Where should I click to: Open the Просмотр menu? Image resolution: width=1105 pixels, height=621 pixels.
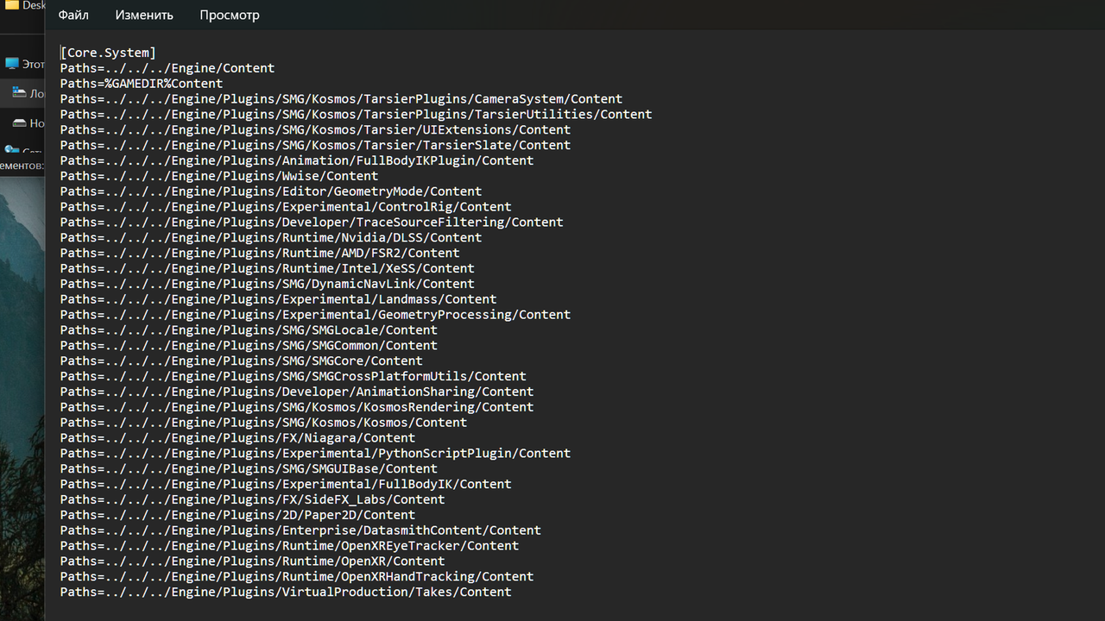[230, 15]
